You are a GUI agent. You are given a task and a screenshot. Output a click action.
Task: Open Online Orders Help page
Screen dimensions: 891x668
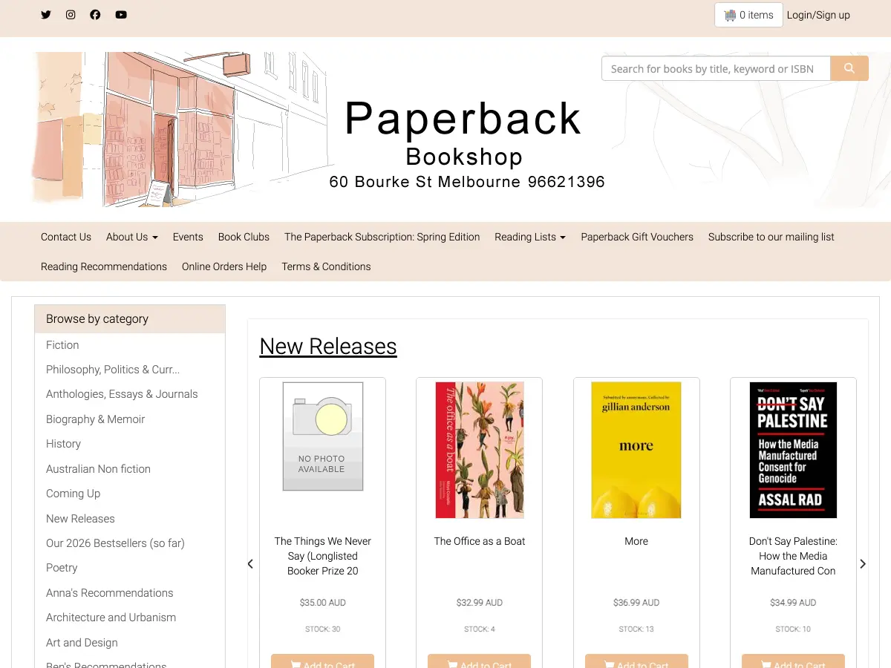pos(224,266)
